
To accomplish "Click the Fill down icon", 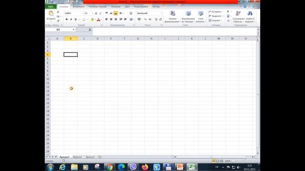I will tap(228, 16).
